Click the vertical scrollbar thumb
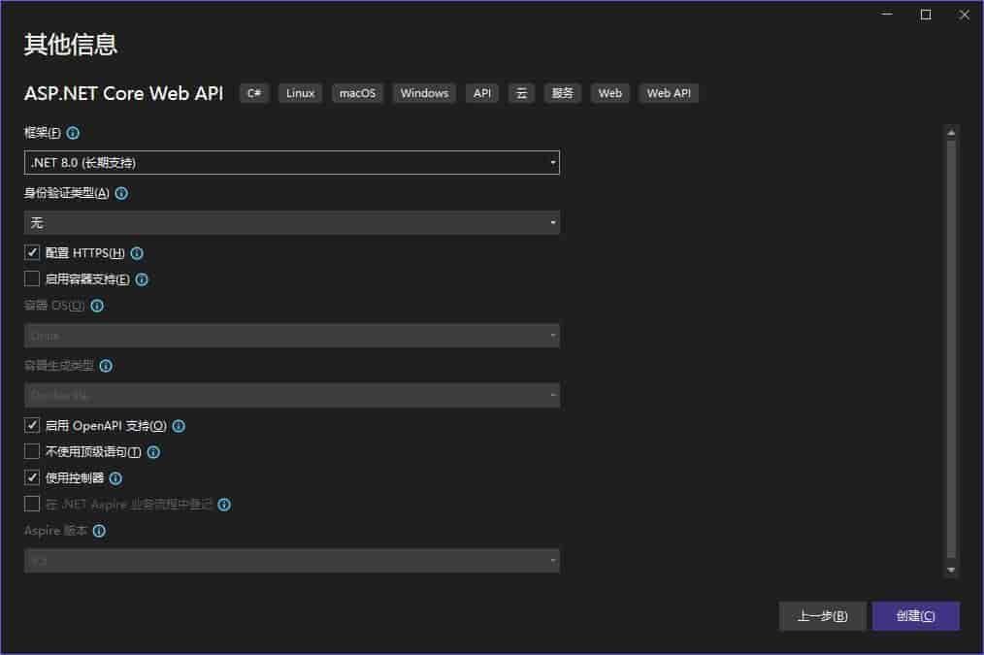The image size is (984, 655). tap(951, 348)
